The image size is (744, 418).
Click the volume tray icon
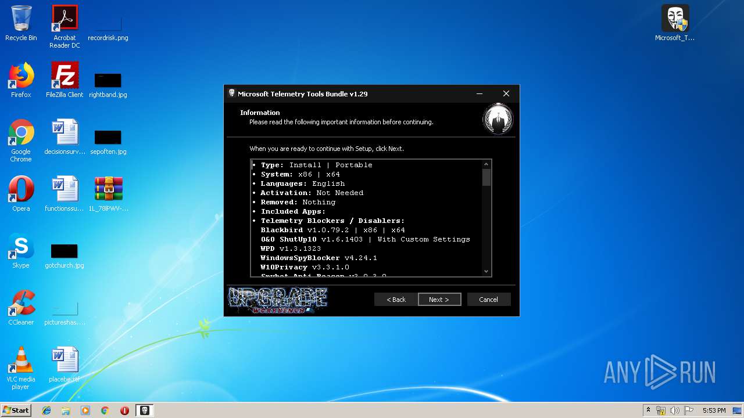click(x=674, y=410)
